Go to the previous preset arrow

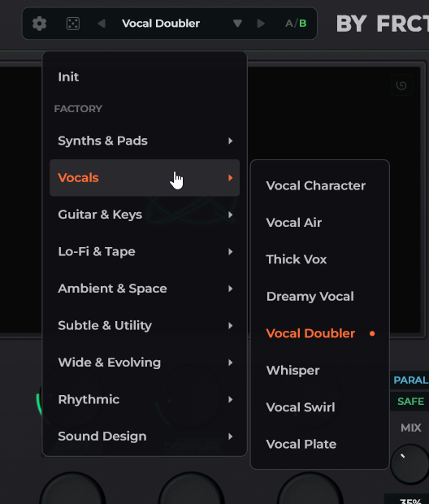coord(102,24)
